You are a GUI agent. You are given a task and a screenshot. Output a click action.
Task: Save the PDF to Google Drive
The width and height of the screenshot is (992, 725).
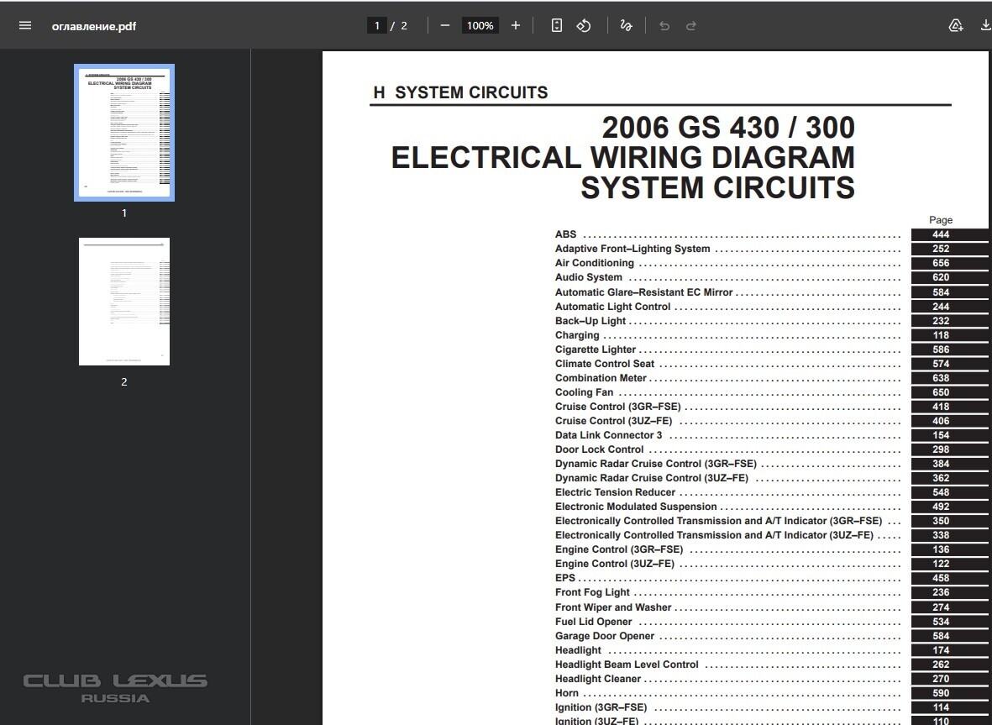click(x=956, y=25)
